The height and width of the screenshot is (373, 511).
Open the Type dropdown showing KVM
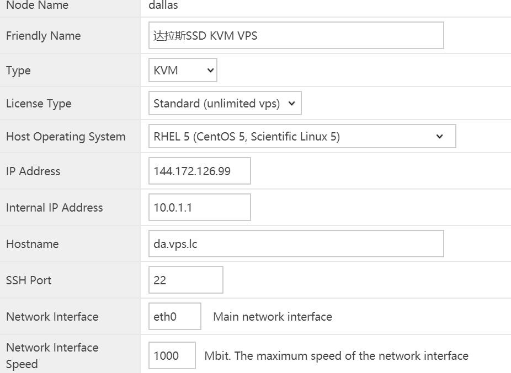183,71
